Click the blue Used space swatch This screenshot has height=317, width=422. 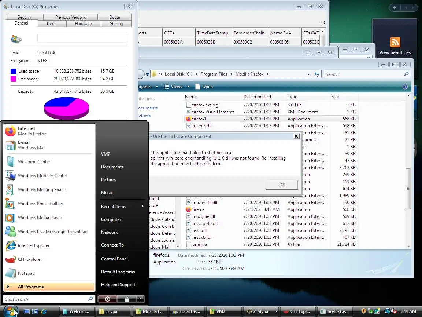13,71
